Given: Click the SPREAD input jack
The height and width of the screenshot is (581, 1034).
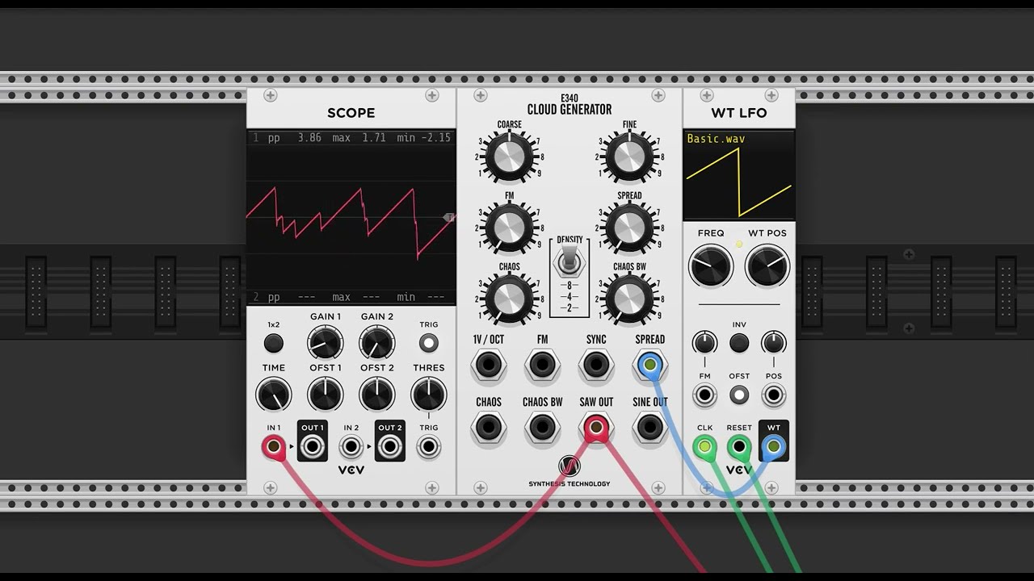Looking at the screenshot, I should pyautogui.click(x=650, y=366).
